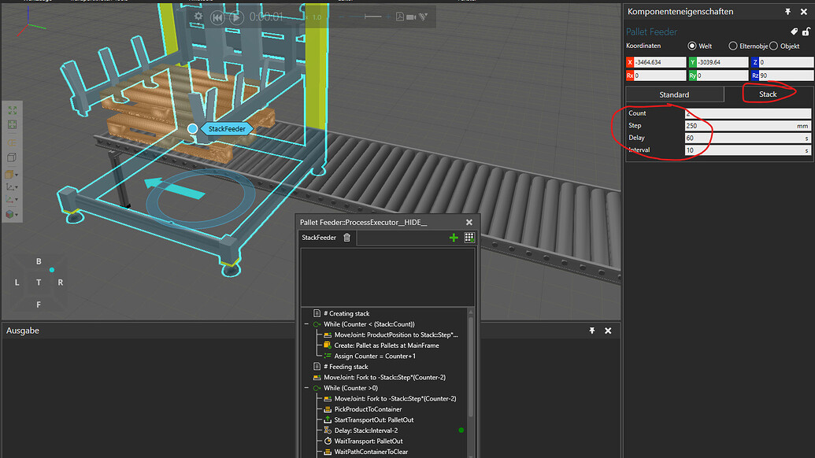Click the fill-view icon in viewport toolbar

tap(11, 111)
